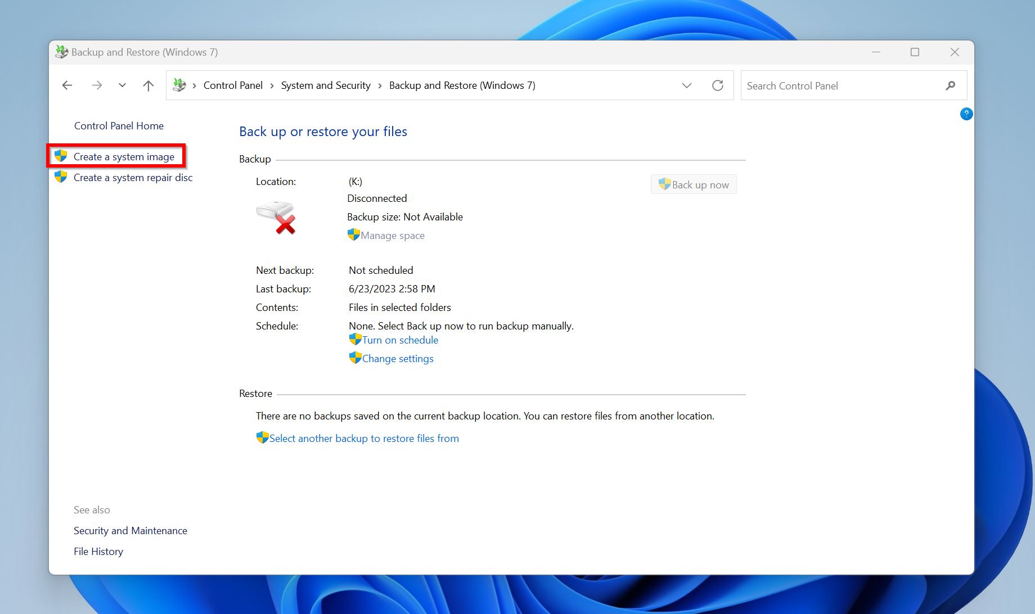
Task: Select Backup and Restore (Windows 7) breadcrumb
Action: (462, 85)
